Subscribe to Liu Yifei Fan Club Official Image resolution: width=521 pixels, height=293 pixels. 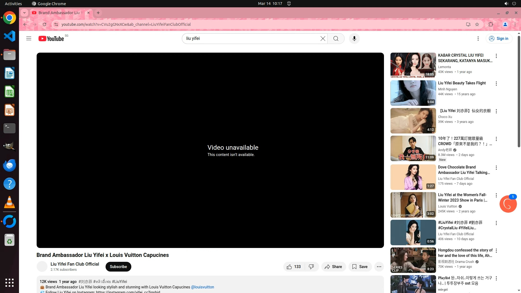click(118, 267)
